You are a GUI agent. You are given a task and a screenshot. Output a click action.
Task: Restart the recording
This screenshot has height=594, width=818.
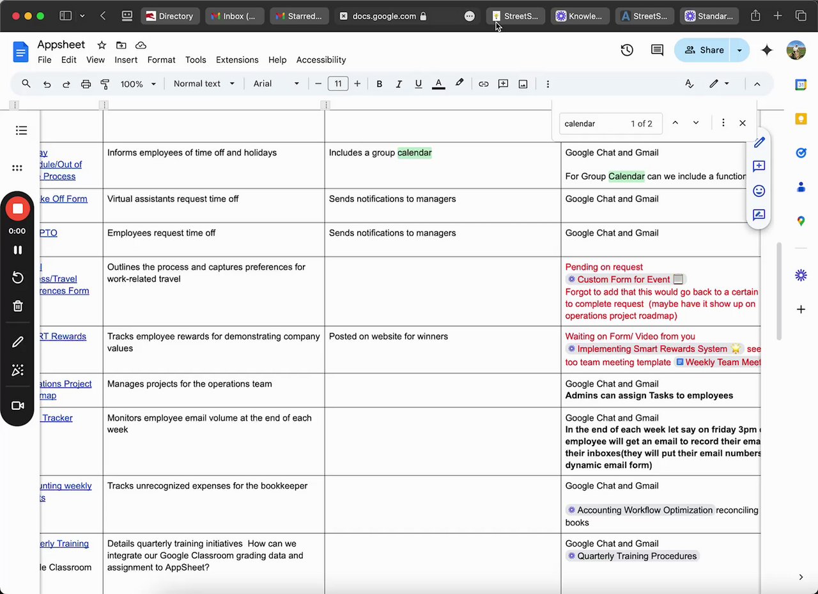[17, 277]
